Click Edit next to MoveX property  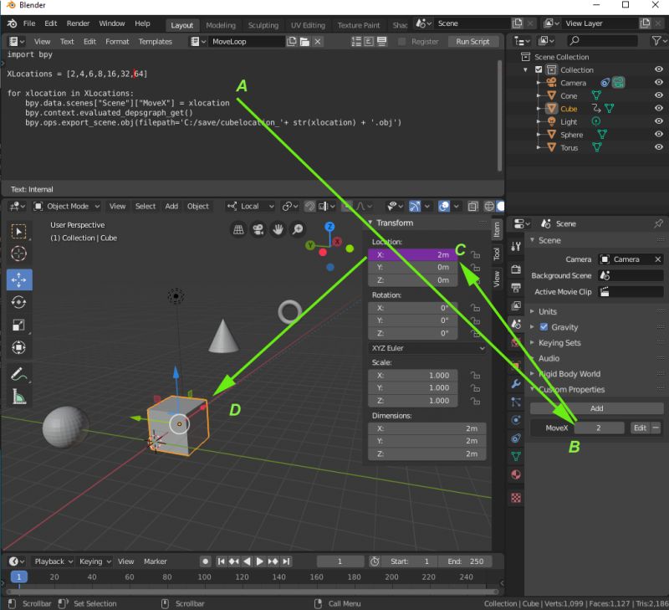pos(640,428)
